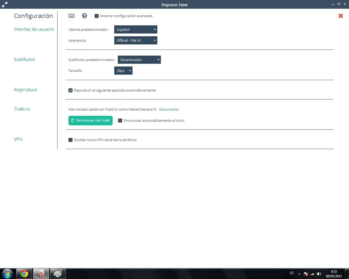349x279 pixels.
Task: Click the Sincronizar con Trakt button
Action: [x=91, y=120]
